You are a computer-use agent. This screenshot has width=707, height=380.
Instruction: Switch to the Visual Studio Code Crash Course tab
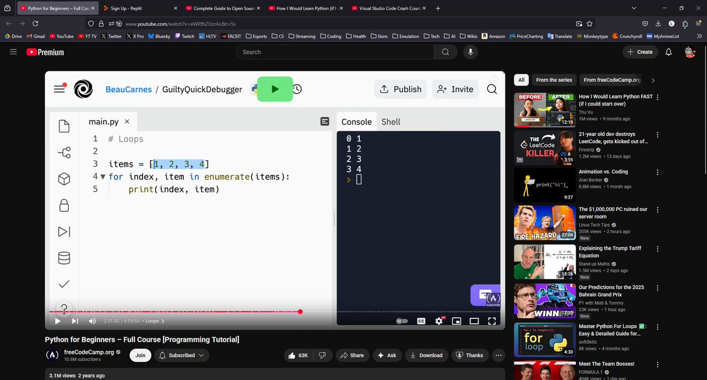click(x=389, y=9)
